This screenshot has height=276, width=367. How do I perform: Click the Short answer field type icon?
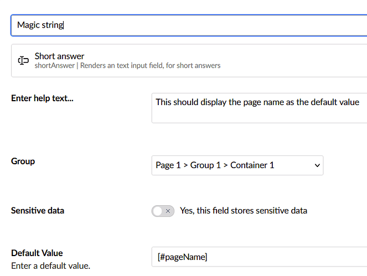[x=23, y=61]
